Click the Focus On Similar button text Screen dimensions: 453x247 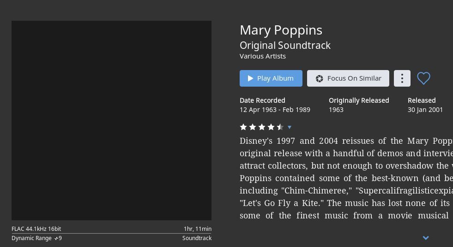354,78
